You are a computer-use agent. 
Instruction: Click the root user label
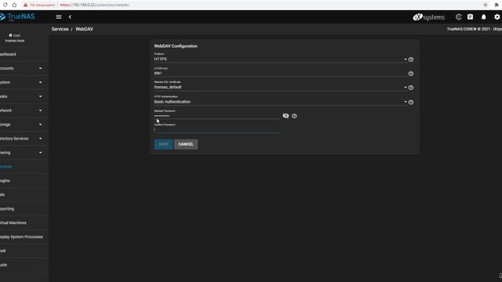(15, 35)
